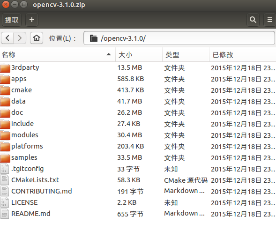This screenshot has width=276, height=231.
Task: Maximize the archive manager window
Action: click(23, 4)
